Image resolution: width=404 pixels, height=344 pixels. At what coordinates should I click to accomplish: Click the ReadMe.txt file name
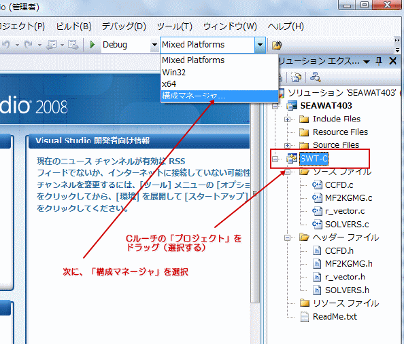click(x=335, y=316)
